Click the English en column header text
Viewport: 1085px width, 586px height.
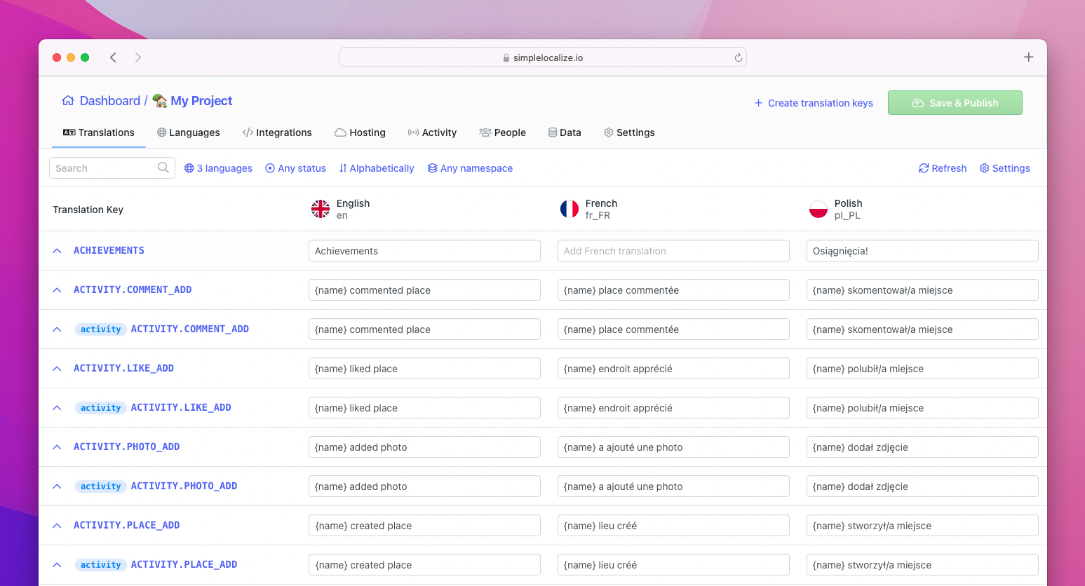point(353,209)
